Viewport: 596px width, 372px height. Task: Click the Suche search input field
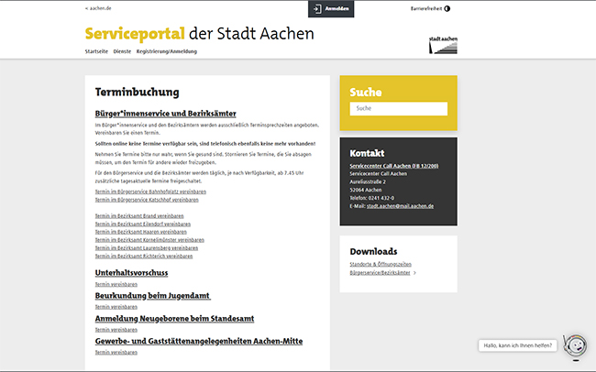pos(398,109)
